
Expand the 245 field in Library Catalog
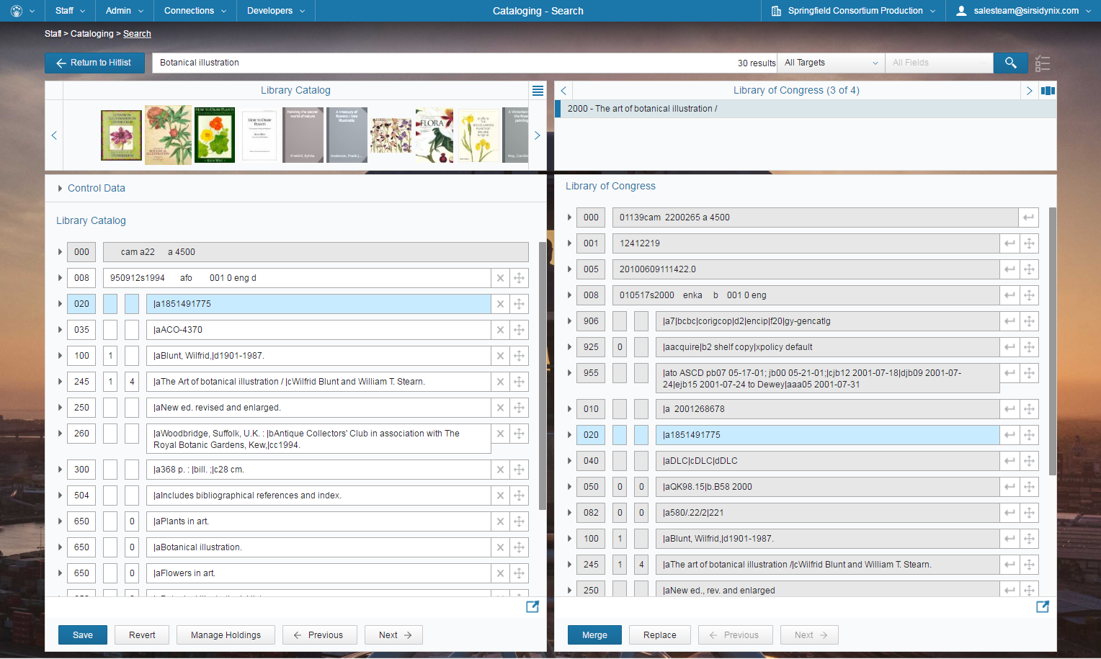click(60, 382)
